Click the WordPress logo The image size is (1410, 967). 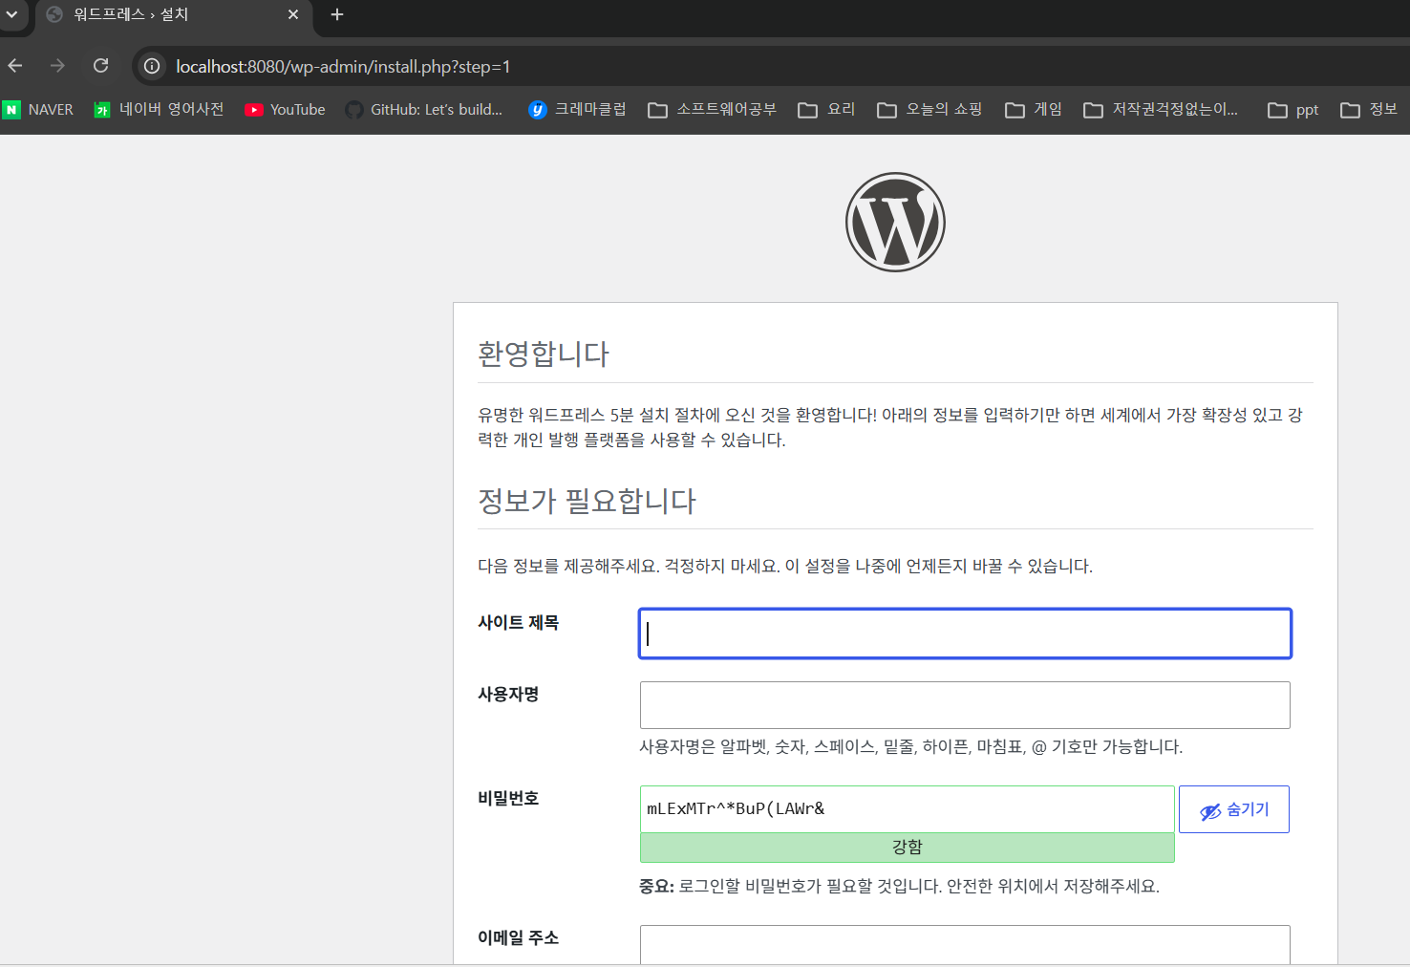click(x=895, y=222)
